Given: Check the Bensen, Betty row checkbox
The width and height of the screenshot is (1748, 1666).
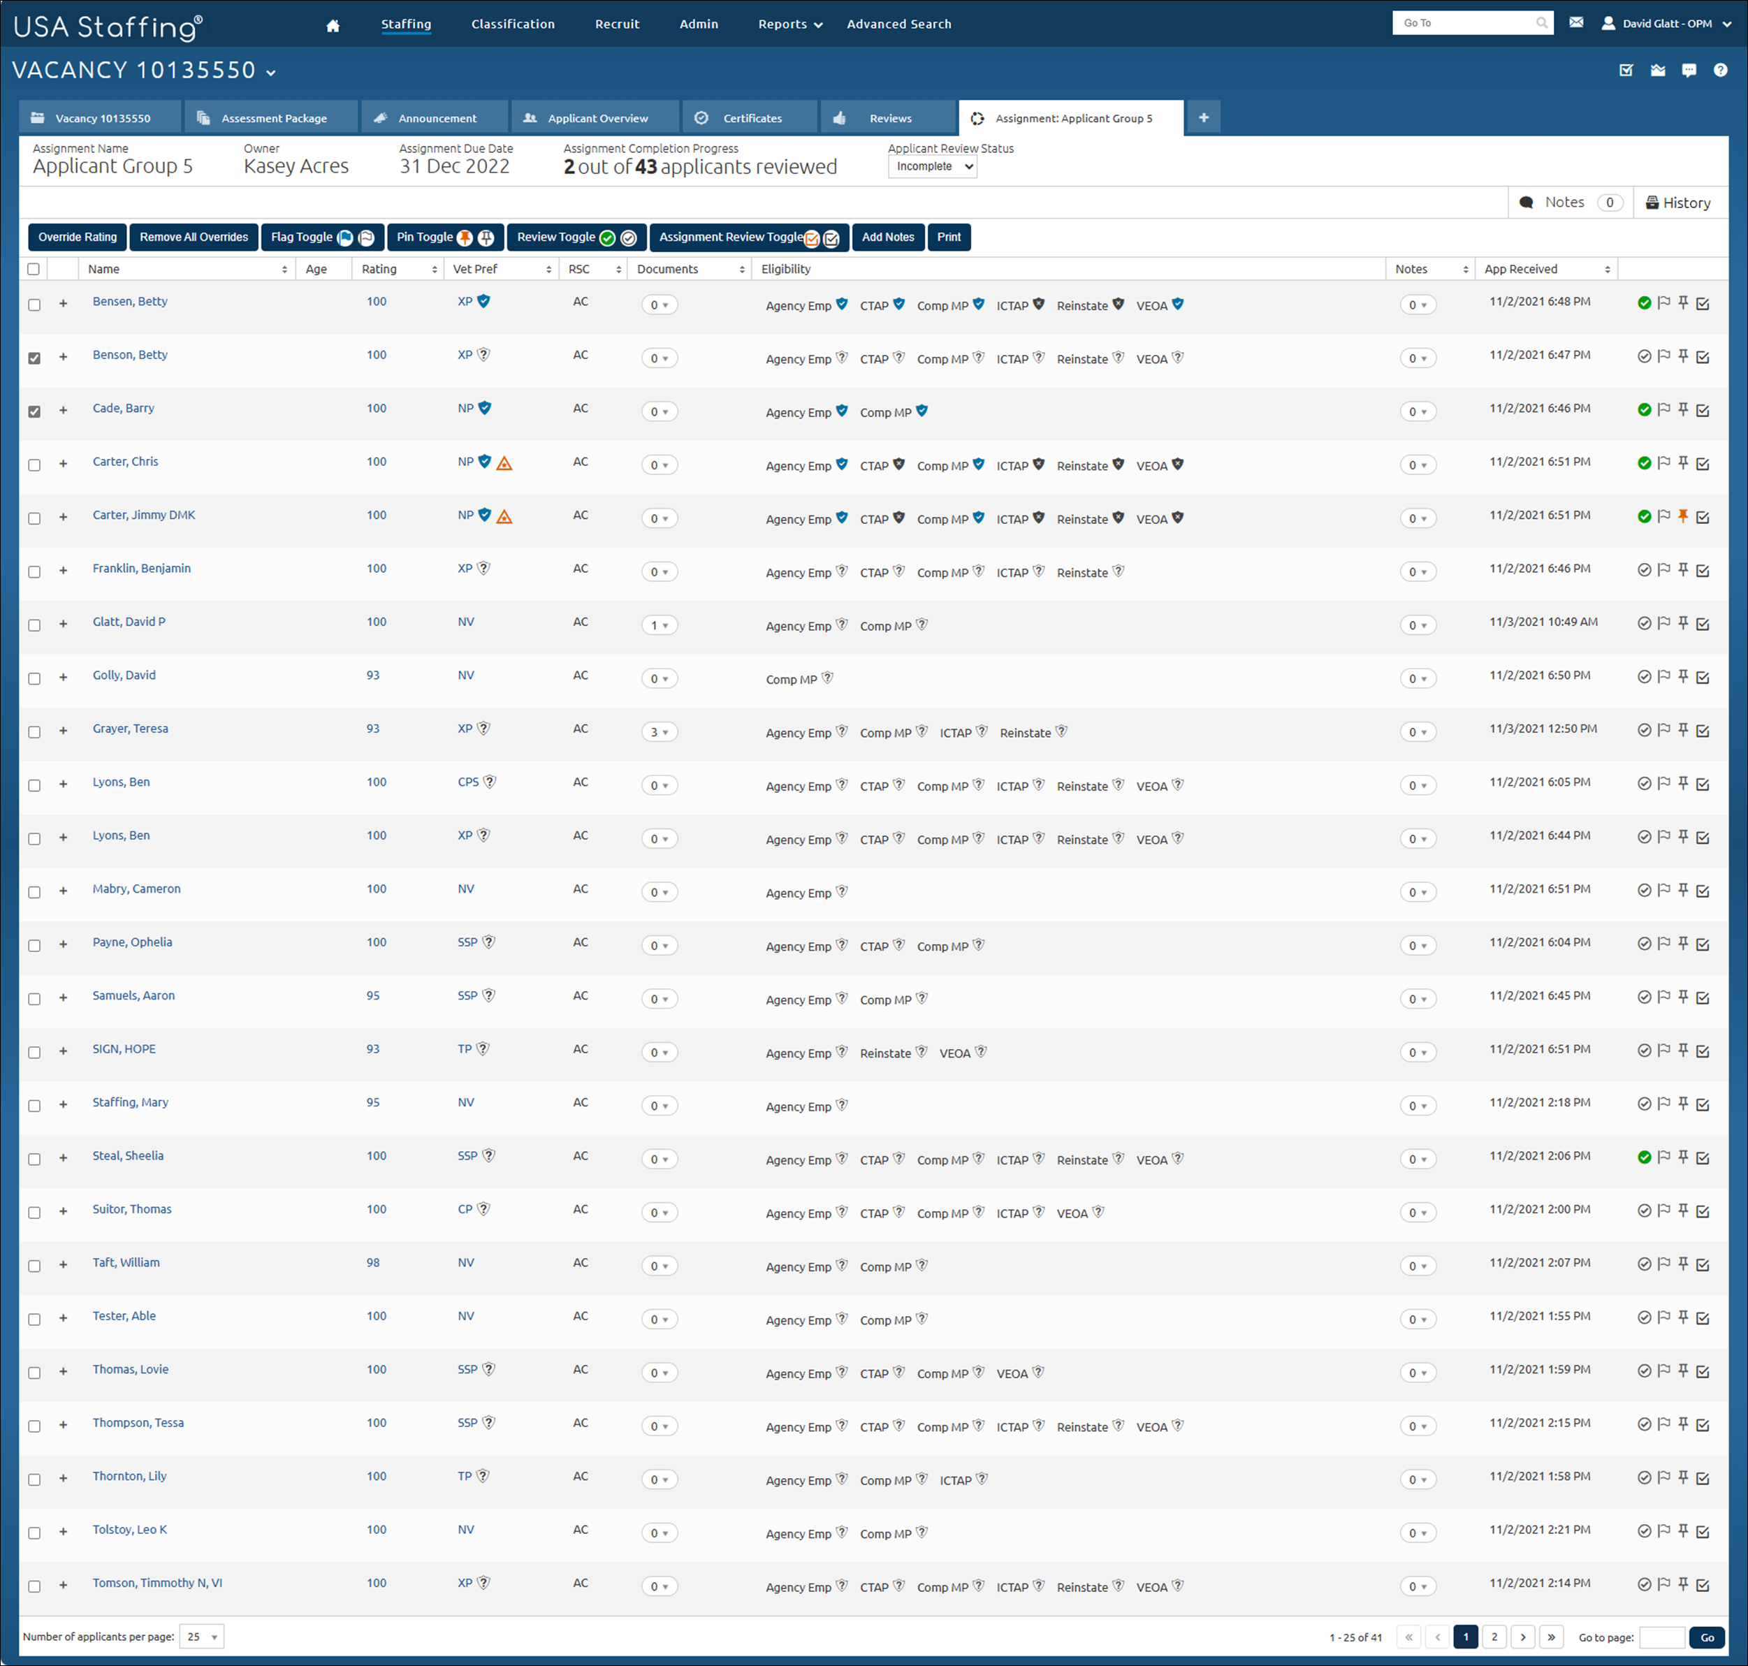Looking at the screenshot, I should click(35, 305).
